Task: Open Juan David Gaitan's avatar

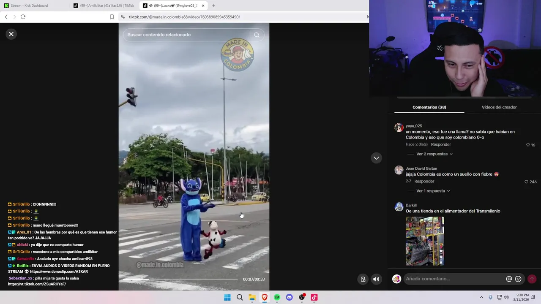Action: pyautogui.click(x=399, y=170)
